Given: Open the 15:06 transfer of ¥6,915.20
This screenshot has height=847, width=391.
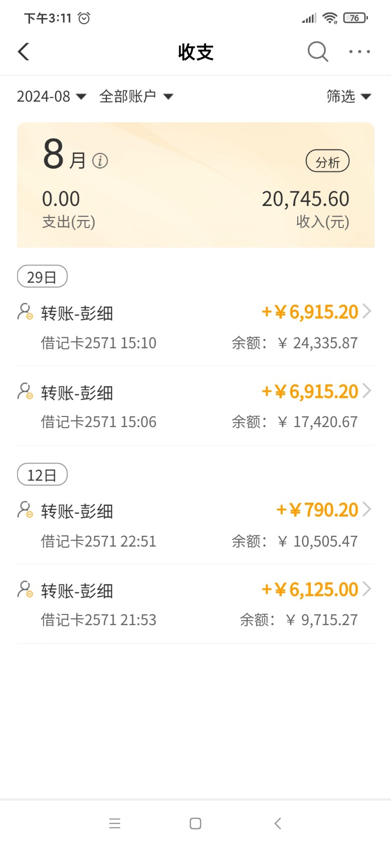Looking at the screenshot, I should (195, 406).
